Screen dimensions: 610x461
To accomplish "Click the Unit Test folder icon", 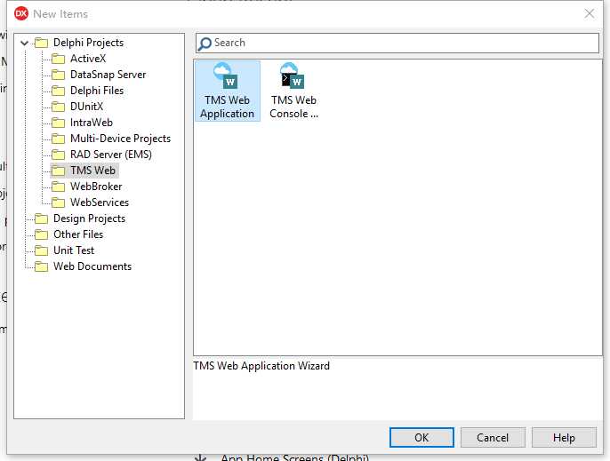I will click(x=41, y=250).
